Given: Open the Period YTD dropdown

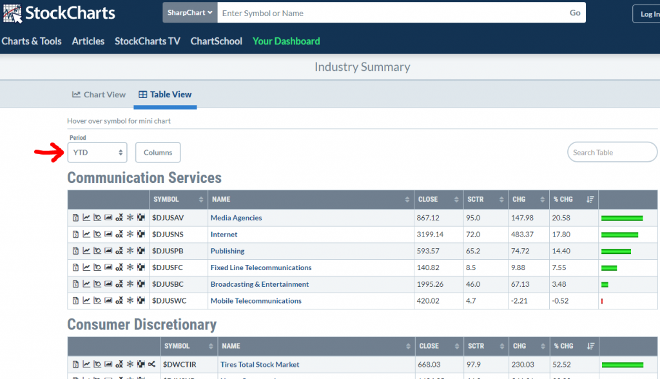Looking at the screenshot, I should point(97,153).
